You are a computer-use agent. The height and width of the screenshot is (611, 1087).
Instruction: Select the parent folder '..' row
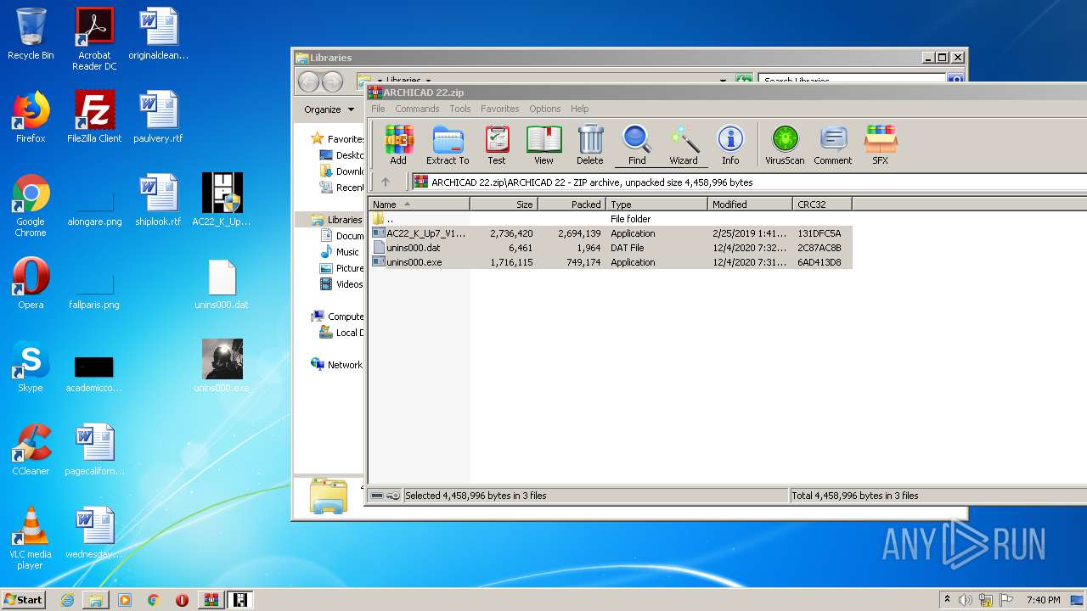coord(611,219)
